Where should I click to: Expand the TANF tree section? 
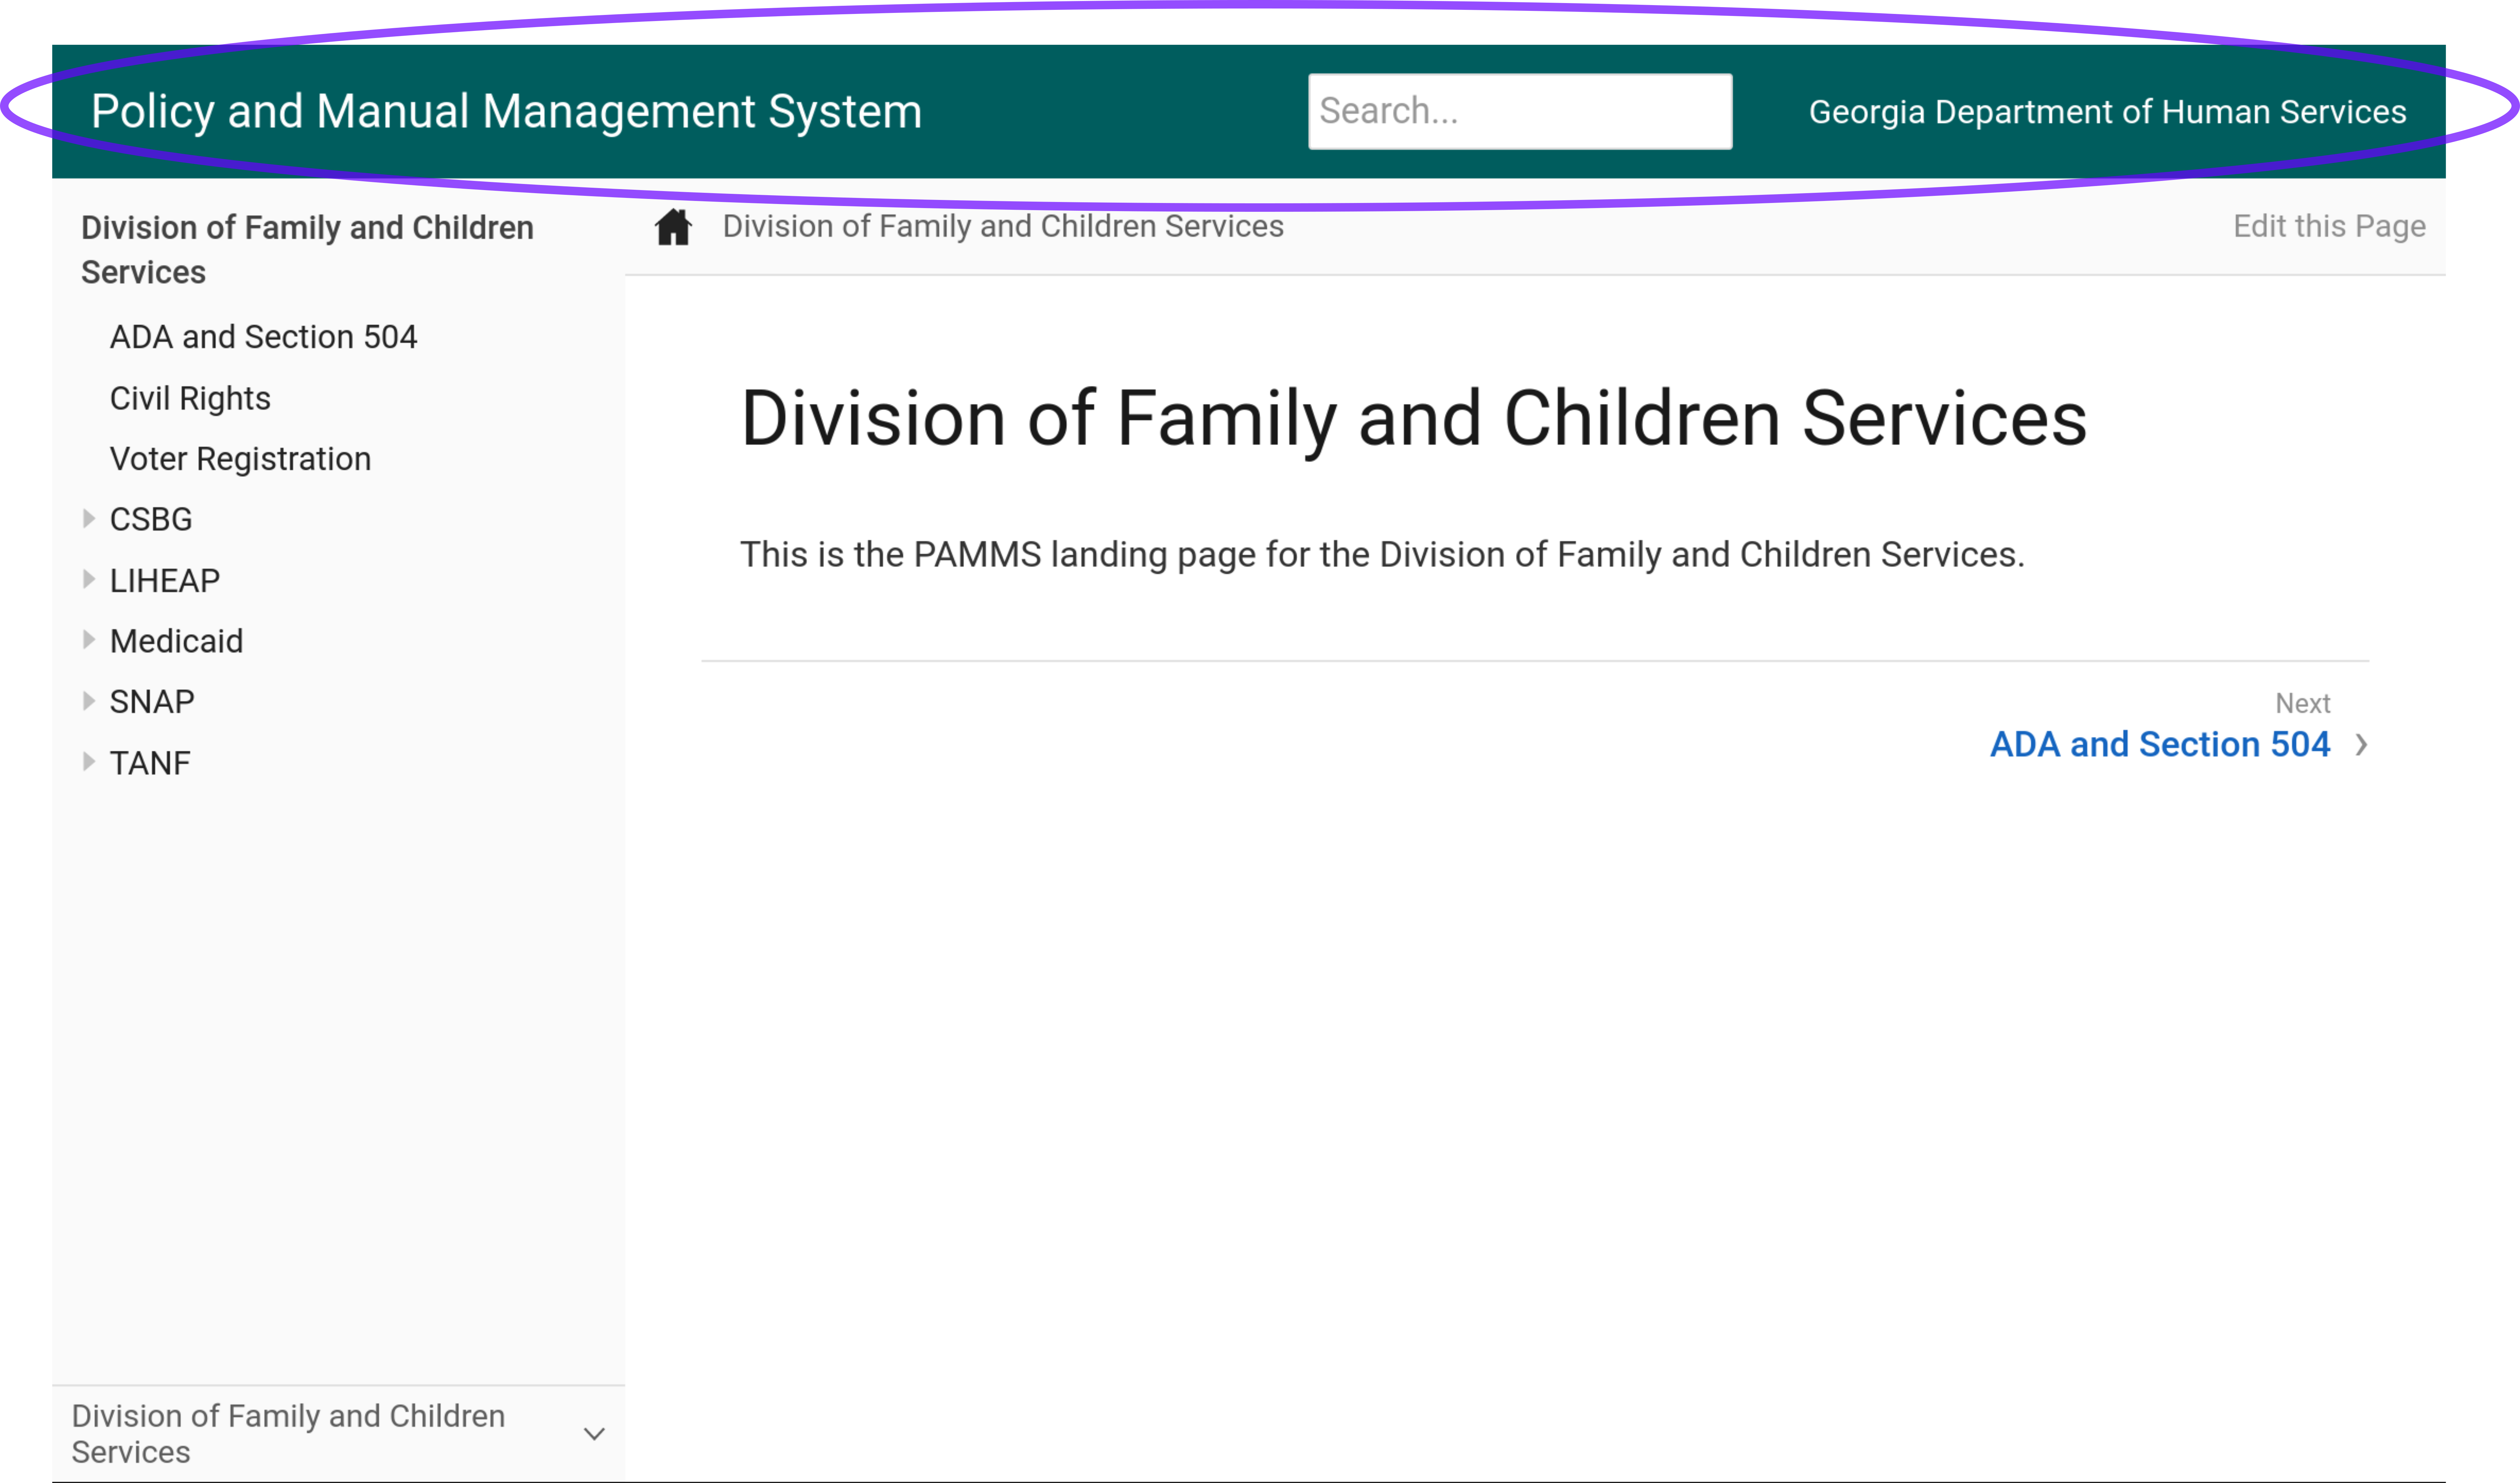pyautogui.click(x=89, y=762)
